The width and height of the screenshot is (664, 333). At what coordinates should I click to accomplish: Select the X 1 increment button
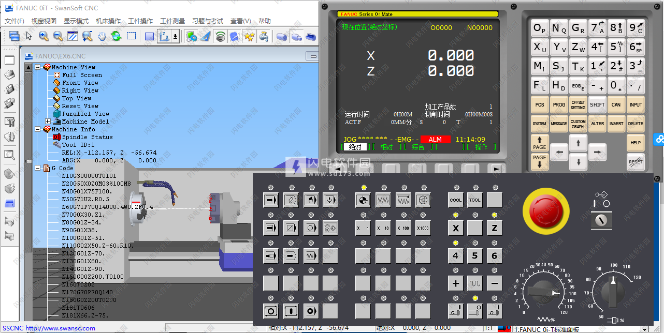tap(364, 228)
